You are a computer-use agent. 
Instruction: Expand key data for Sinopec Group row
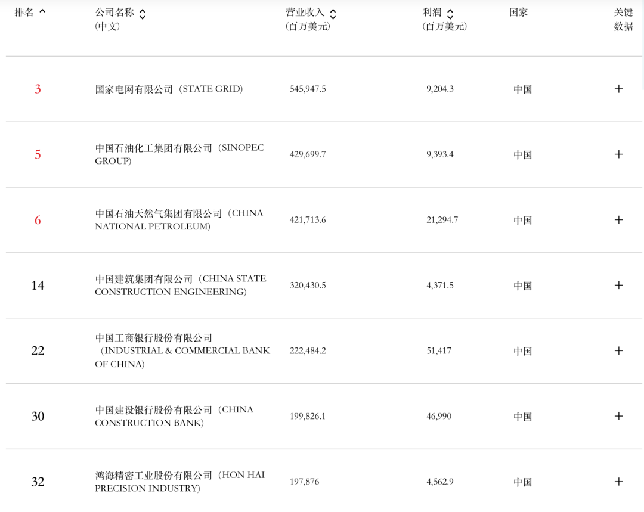(x=618, y=154)
